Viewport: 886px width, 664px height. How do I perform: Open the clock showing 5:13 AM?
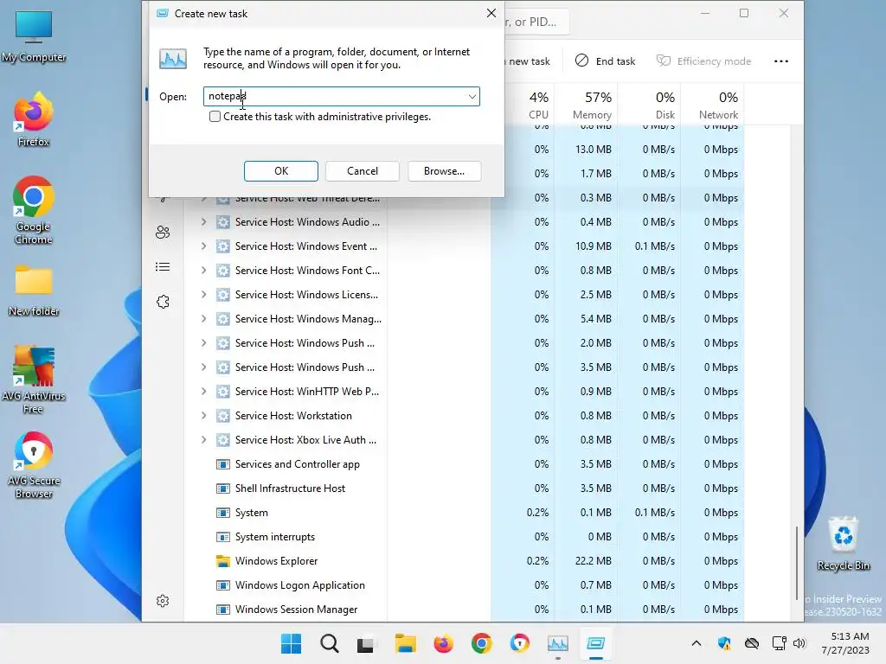844,643
